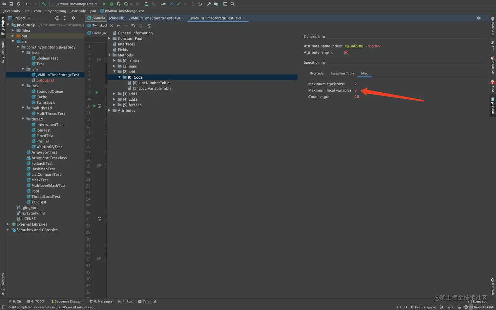Expand the [0] <init> method

114,61
